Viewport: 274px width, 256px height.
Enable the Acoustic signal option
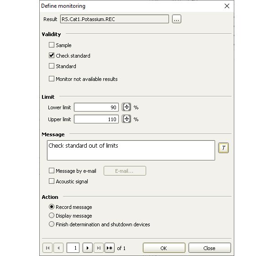[52, 181]
